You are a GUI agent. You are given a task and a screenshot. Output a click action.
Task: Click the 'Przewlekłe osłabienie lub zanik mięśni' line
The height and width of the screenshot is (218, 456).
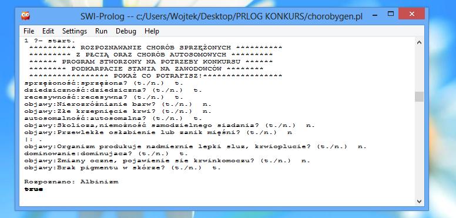[x=158, y=133]
